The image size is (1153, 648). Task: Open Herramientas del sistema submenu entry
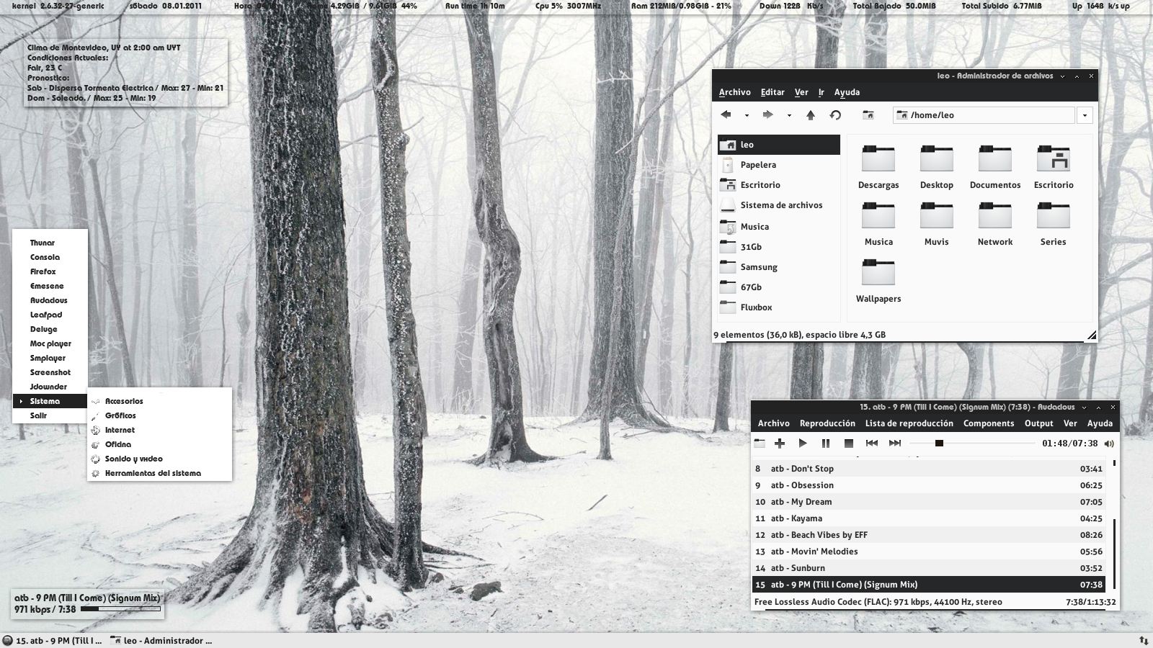tap(160, 474)
